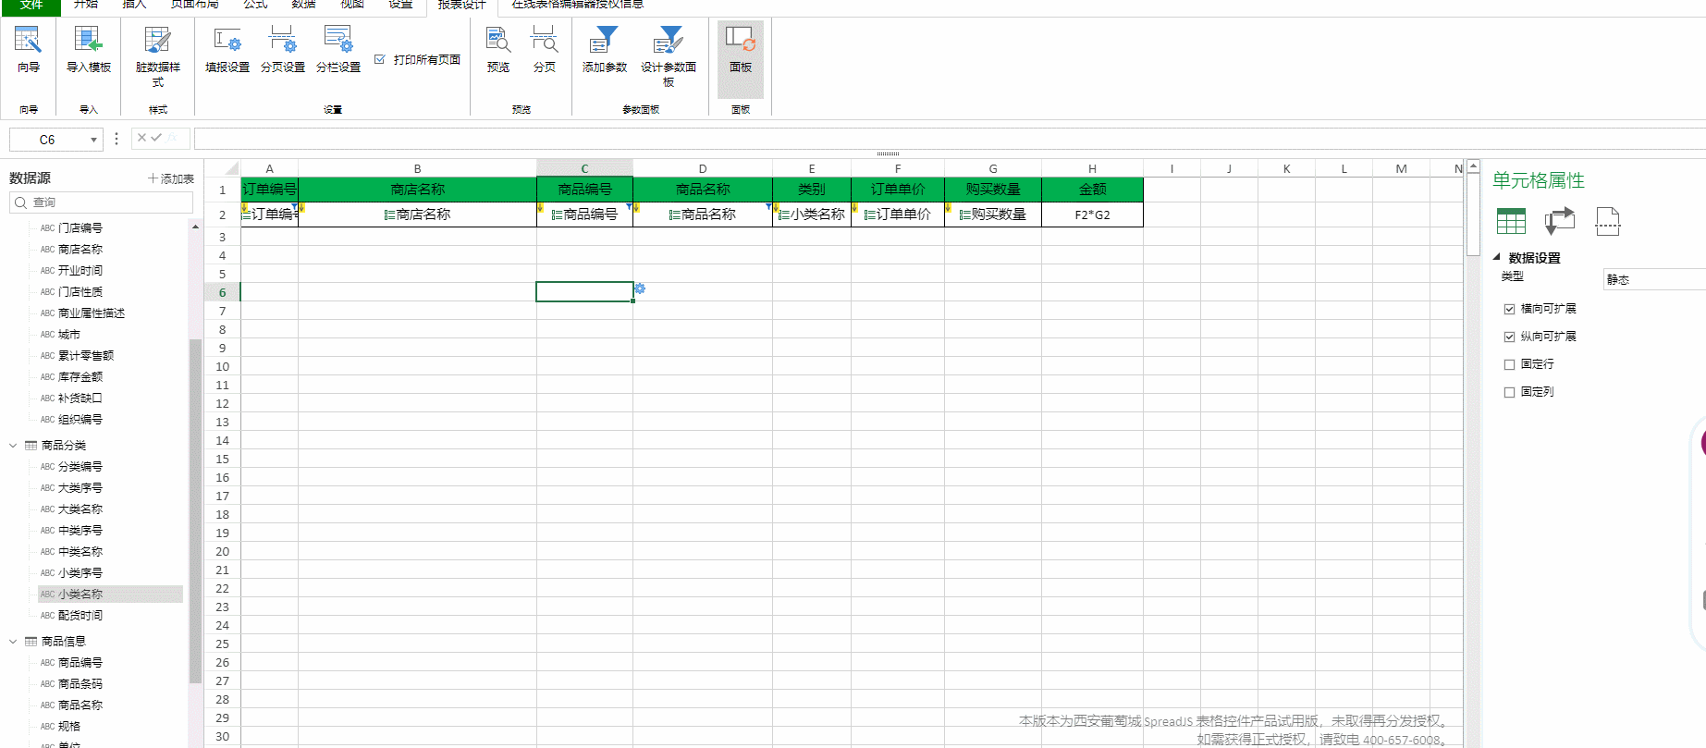Open the 在线表格编辑器授权信息 tab
This screenshot has height=748, width=1706.
[x=578, y=6]
